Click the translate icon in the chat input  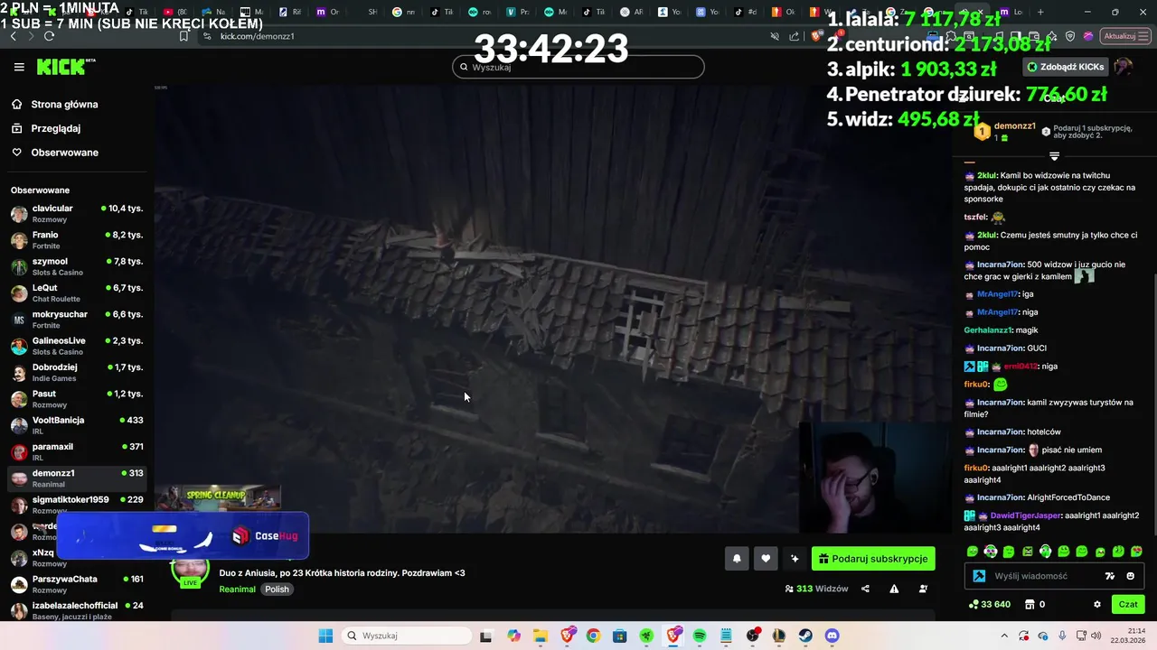click(1110, 576)
